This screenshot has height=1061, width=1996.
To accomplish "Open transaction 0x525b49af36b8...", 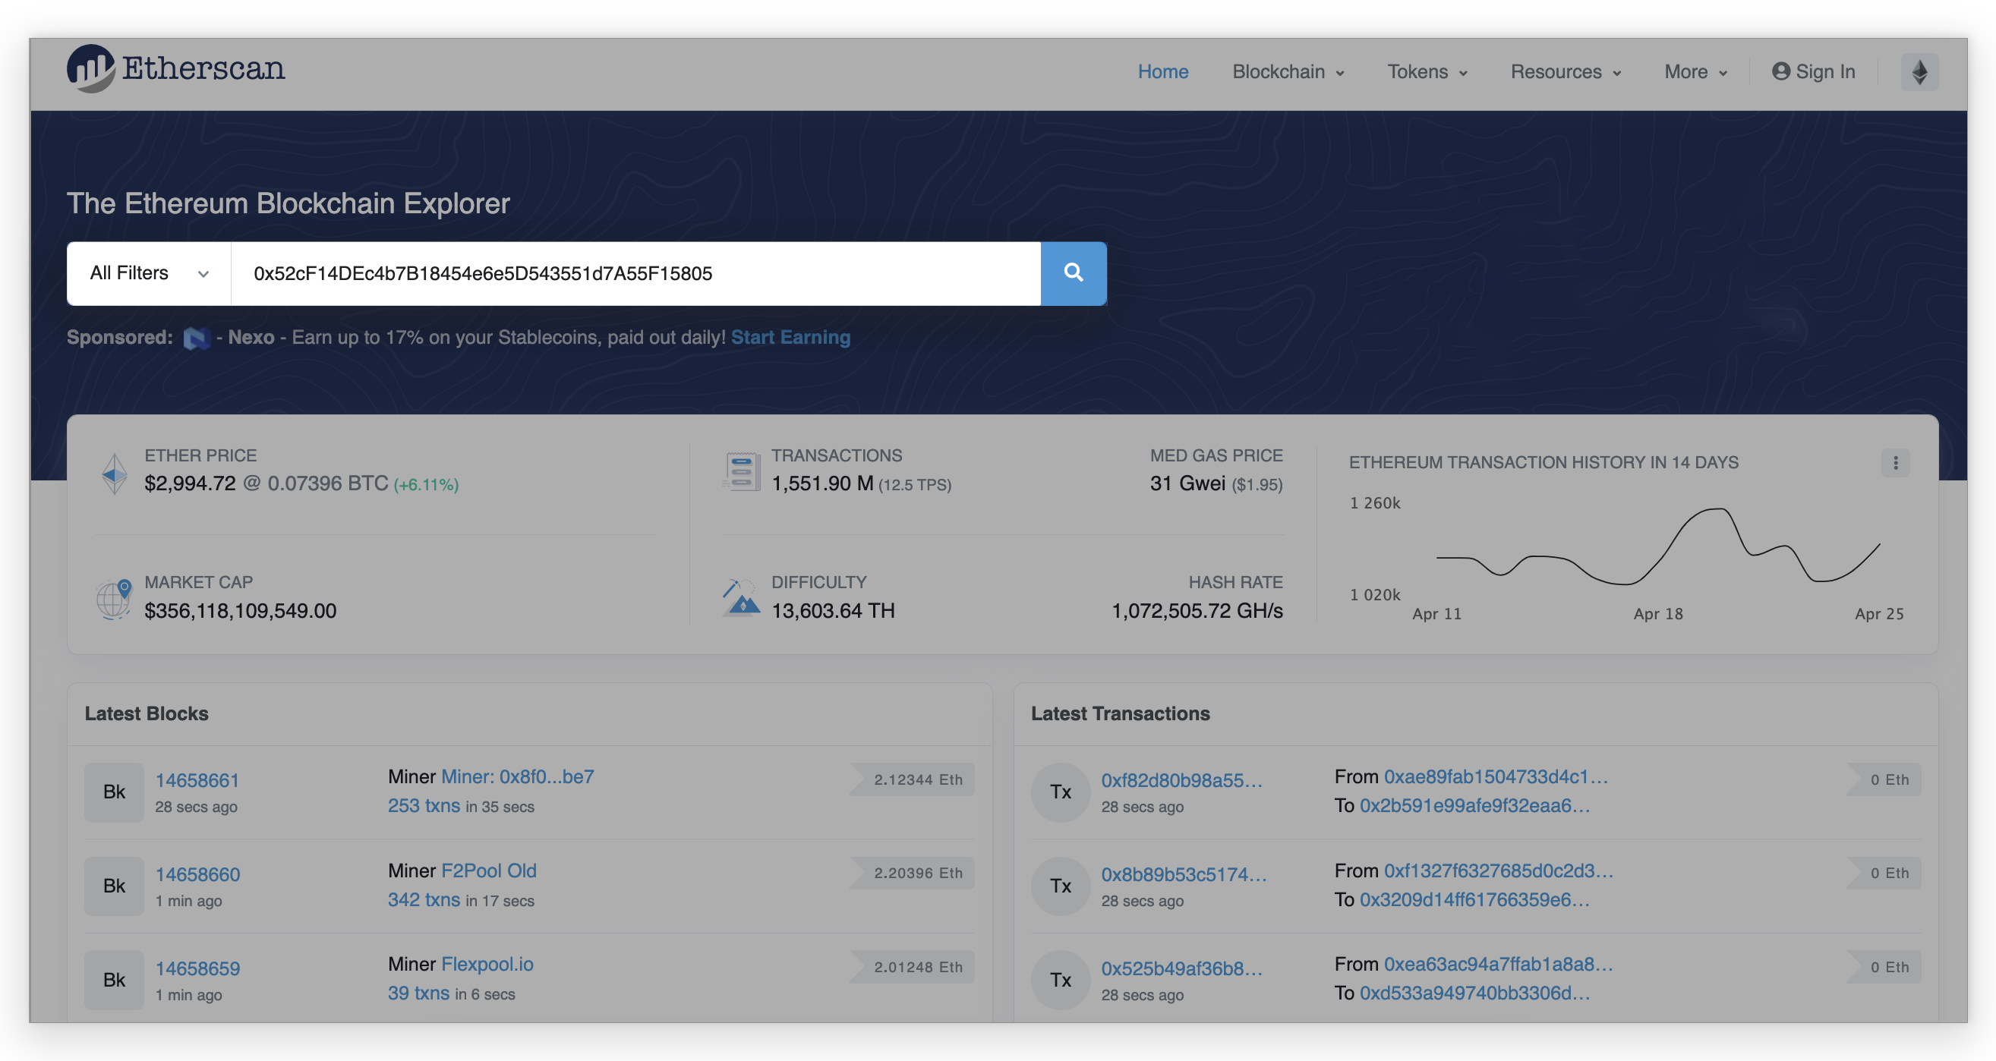I will tap(1181, 968).
